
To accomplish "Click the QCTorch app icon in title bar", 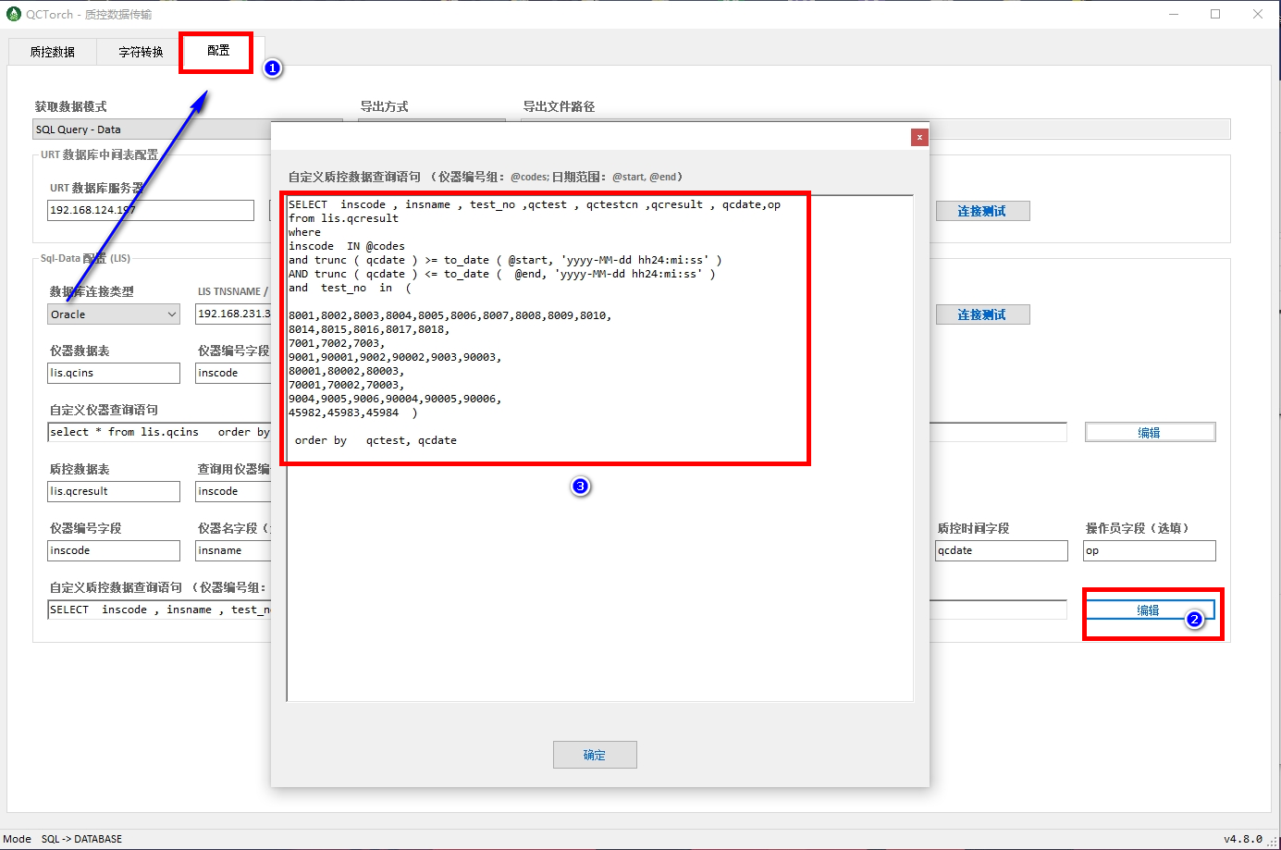I will pos(14,14).
